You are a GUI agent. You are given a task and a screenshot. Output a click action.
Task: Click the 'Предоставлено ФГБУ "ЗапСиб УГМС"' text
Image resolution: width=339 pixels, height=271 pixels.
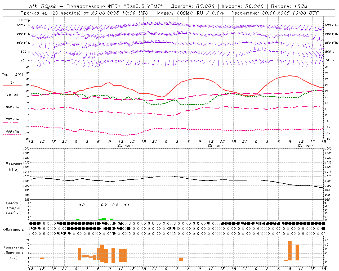115,6
